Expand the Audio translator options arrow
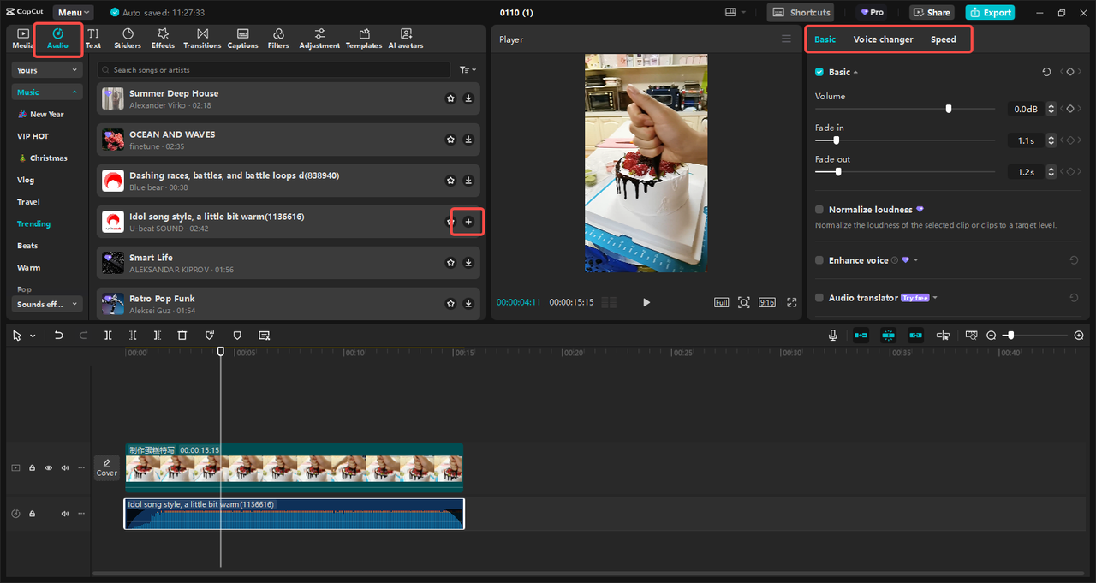1096x583 pixels. point(935,298)
